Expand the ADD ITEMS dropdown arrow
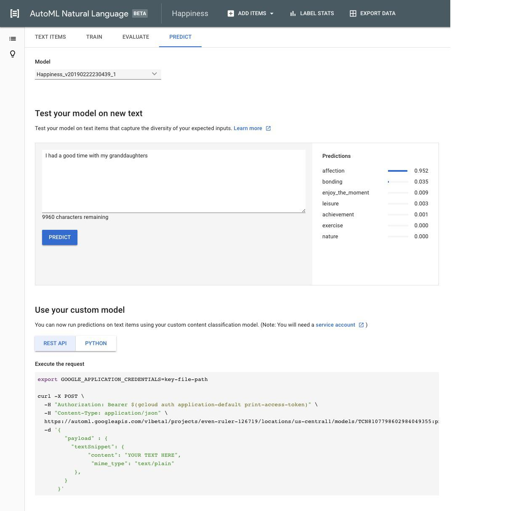This screenshot has height=511, width=505. tap(271, 13)
